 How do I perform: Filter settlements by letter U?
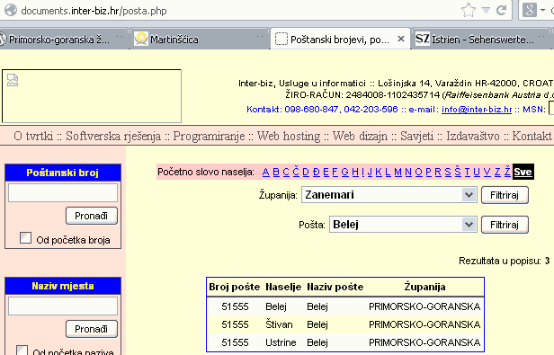477,172
